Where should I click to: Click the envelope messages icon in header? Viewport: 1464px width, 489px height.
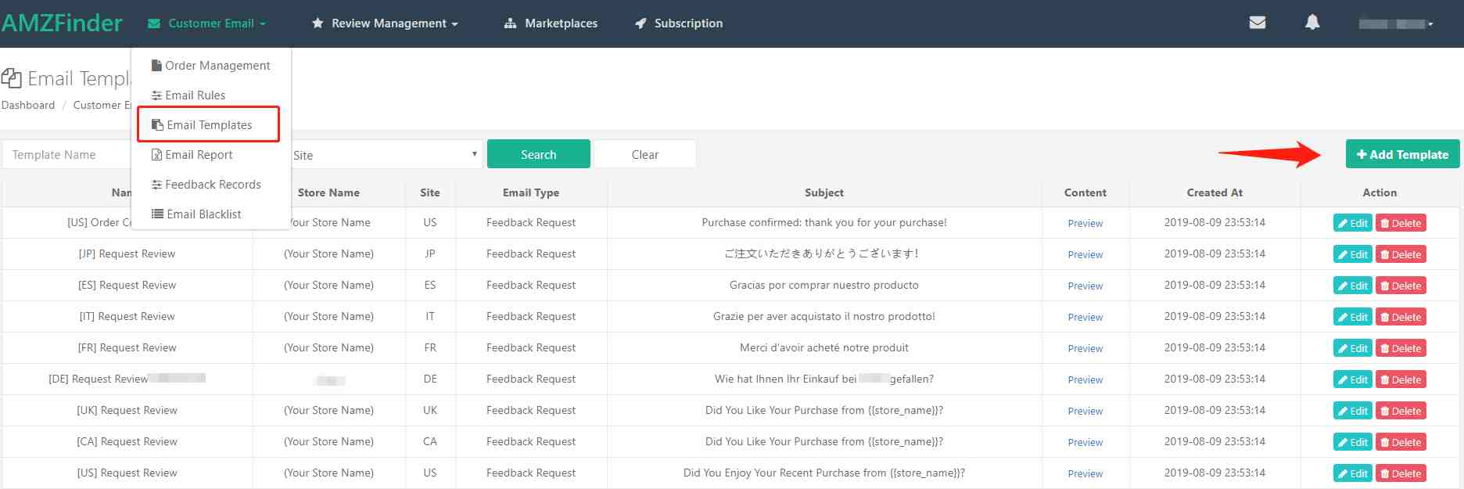click(x=1258, y=23)
